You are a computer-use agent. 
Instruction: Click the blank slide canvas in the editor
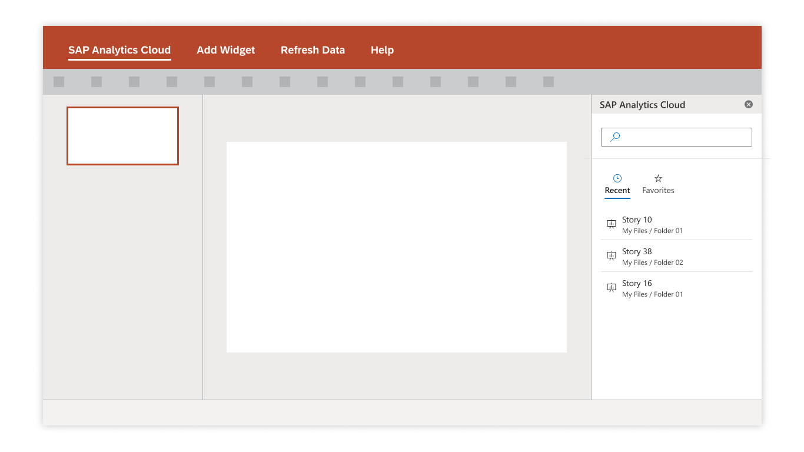pos(397,247)
